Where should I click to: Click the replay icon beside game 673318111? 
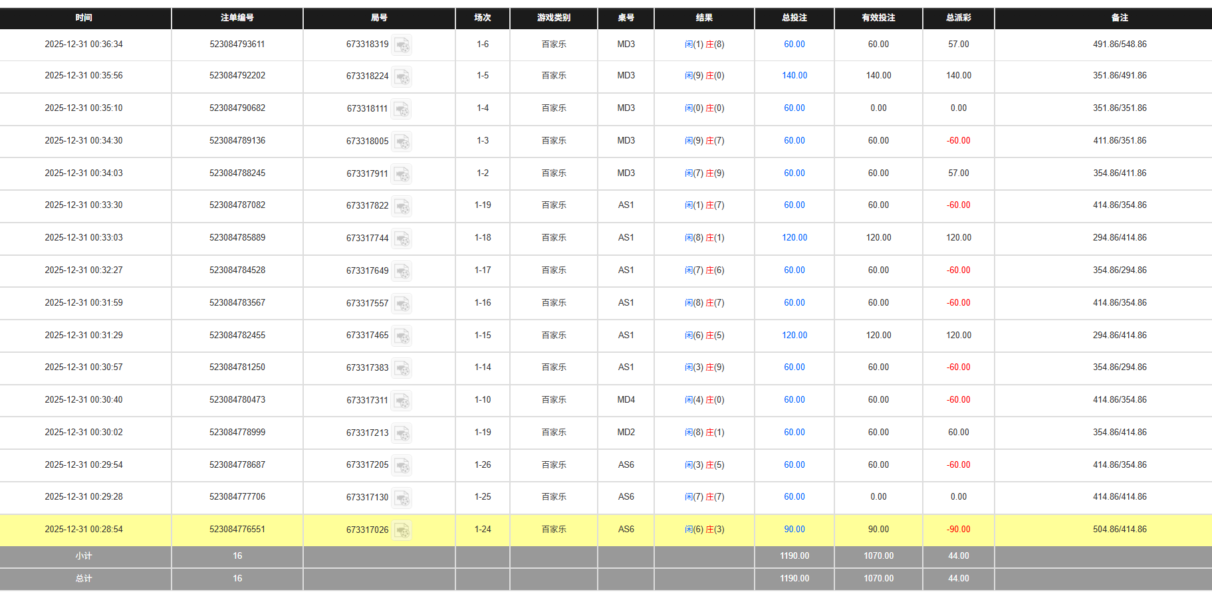[402, 109]
